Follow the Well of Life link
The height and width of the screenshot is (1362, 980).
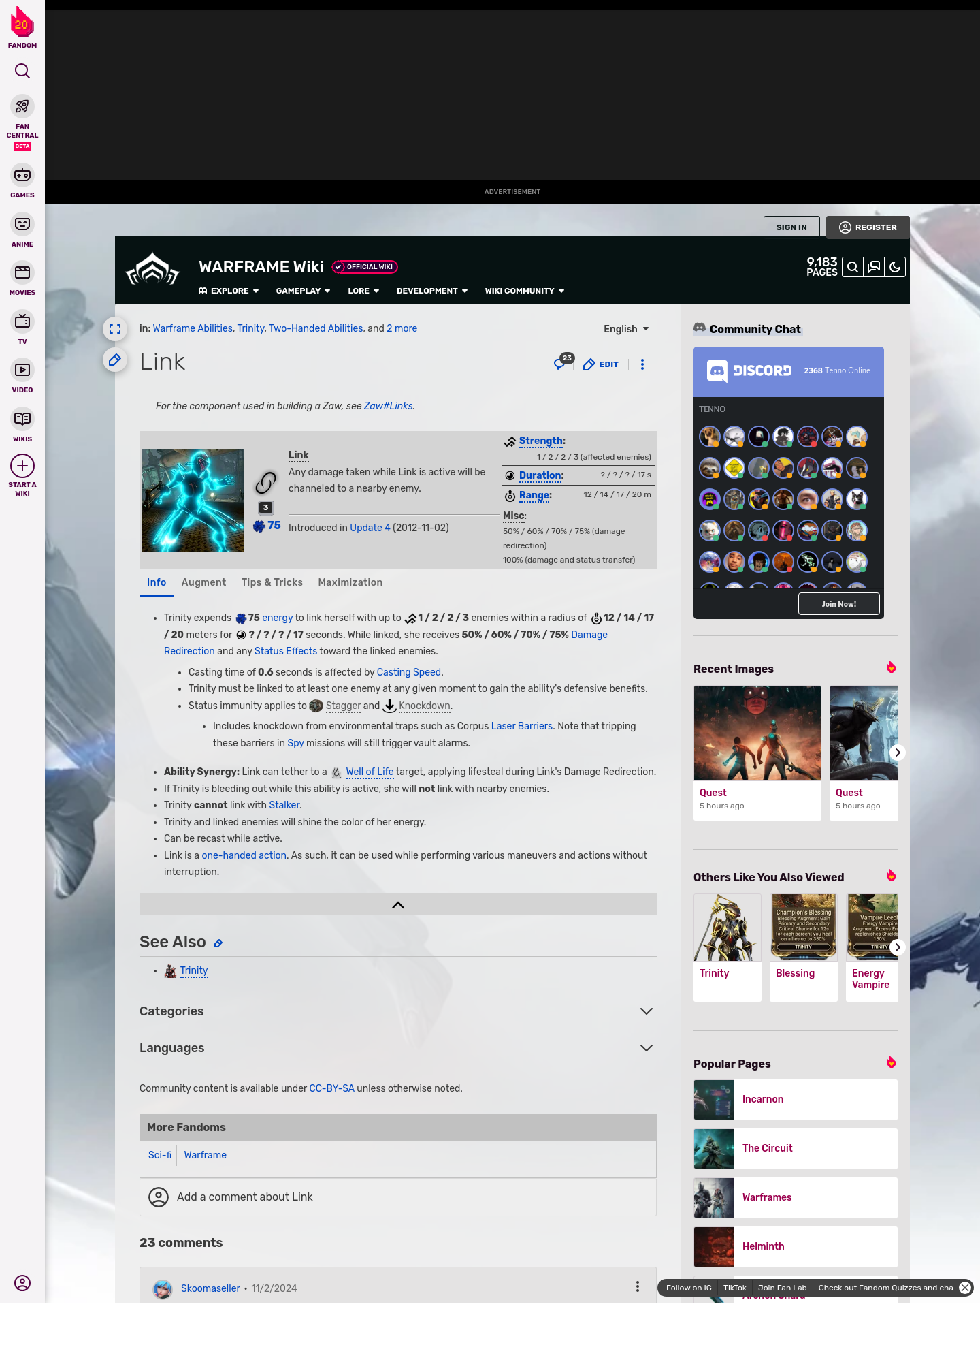click(370, 772)
